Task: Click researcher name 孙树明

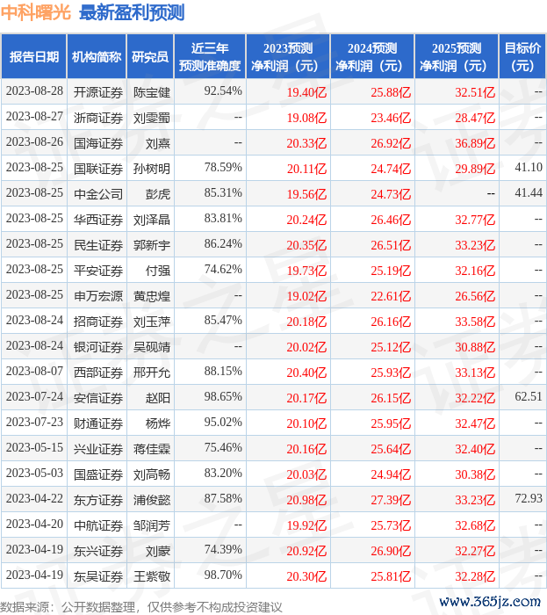Action: [152, 169]
